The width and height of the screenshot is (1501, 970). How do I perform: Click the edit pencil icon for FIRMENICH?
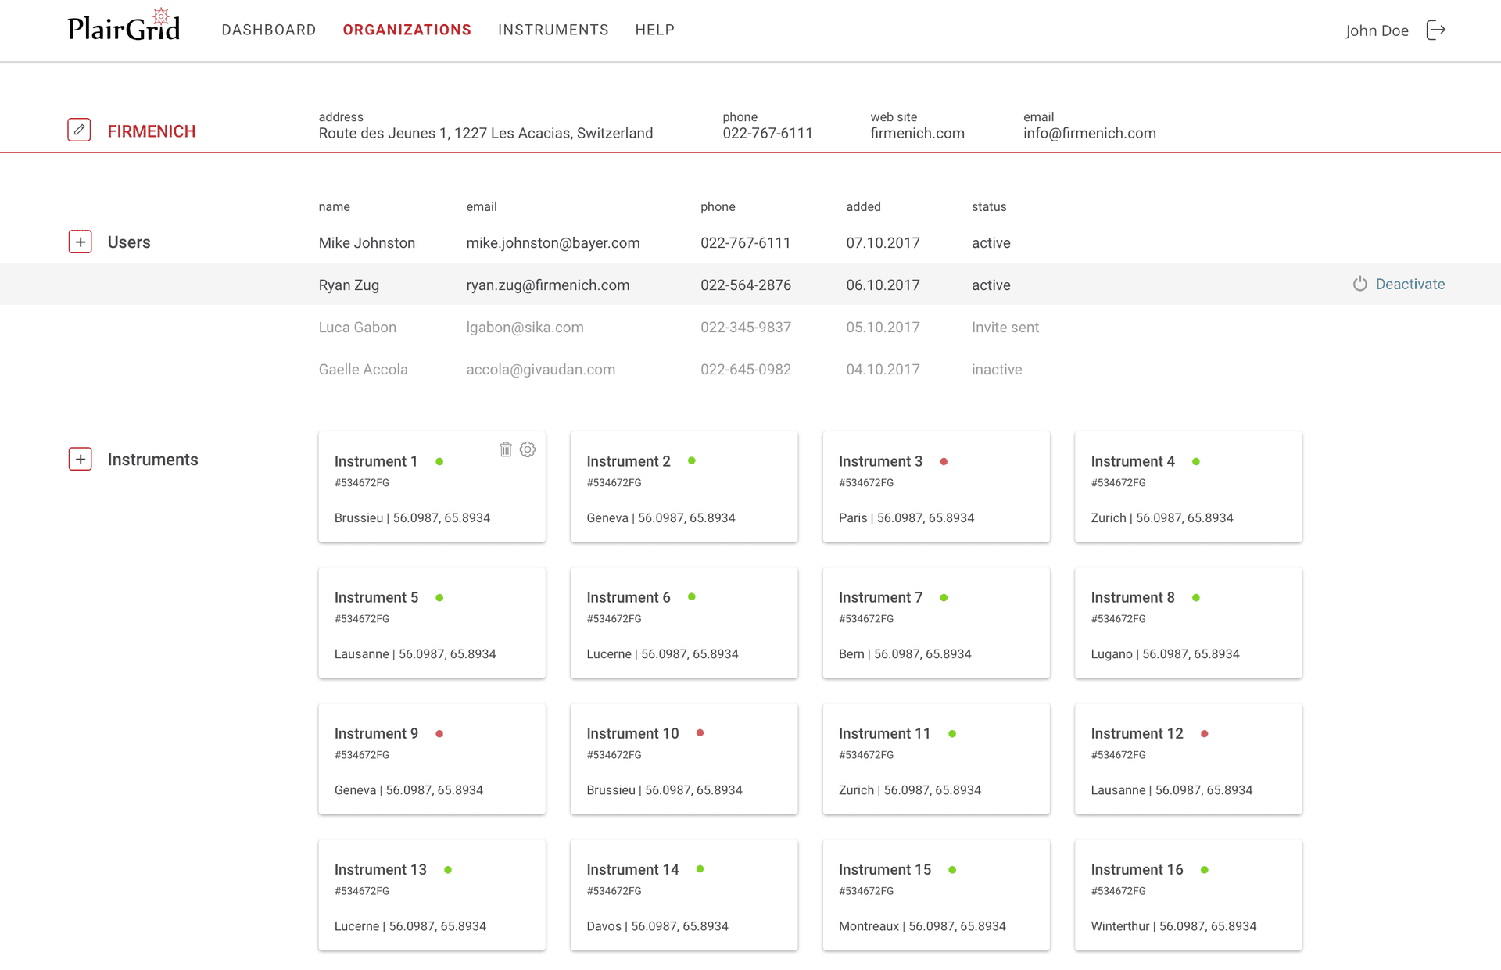80,130
